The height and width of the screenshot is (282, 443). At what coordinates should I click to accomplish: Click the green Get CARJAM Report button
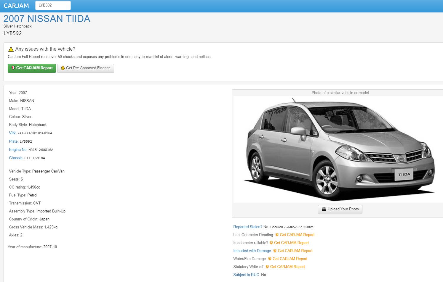[x=32, y=68]
